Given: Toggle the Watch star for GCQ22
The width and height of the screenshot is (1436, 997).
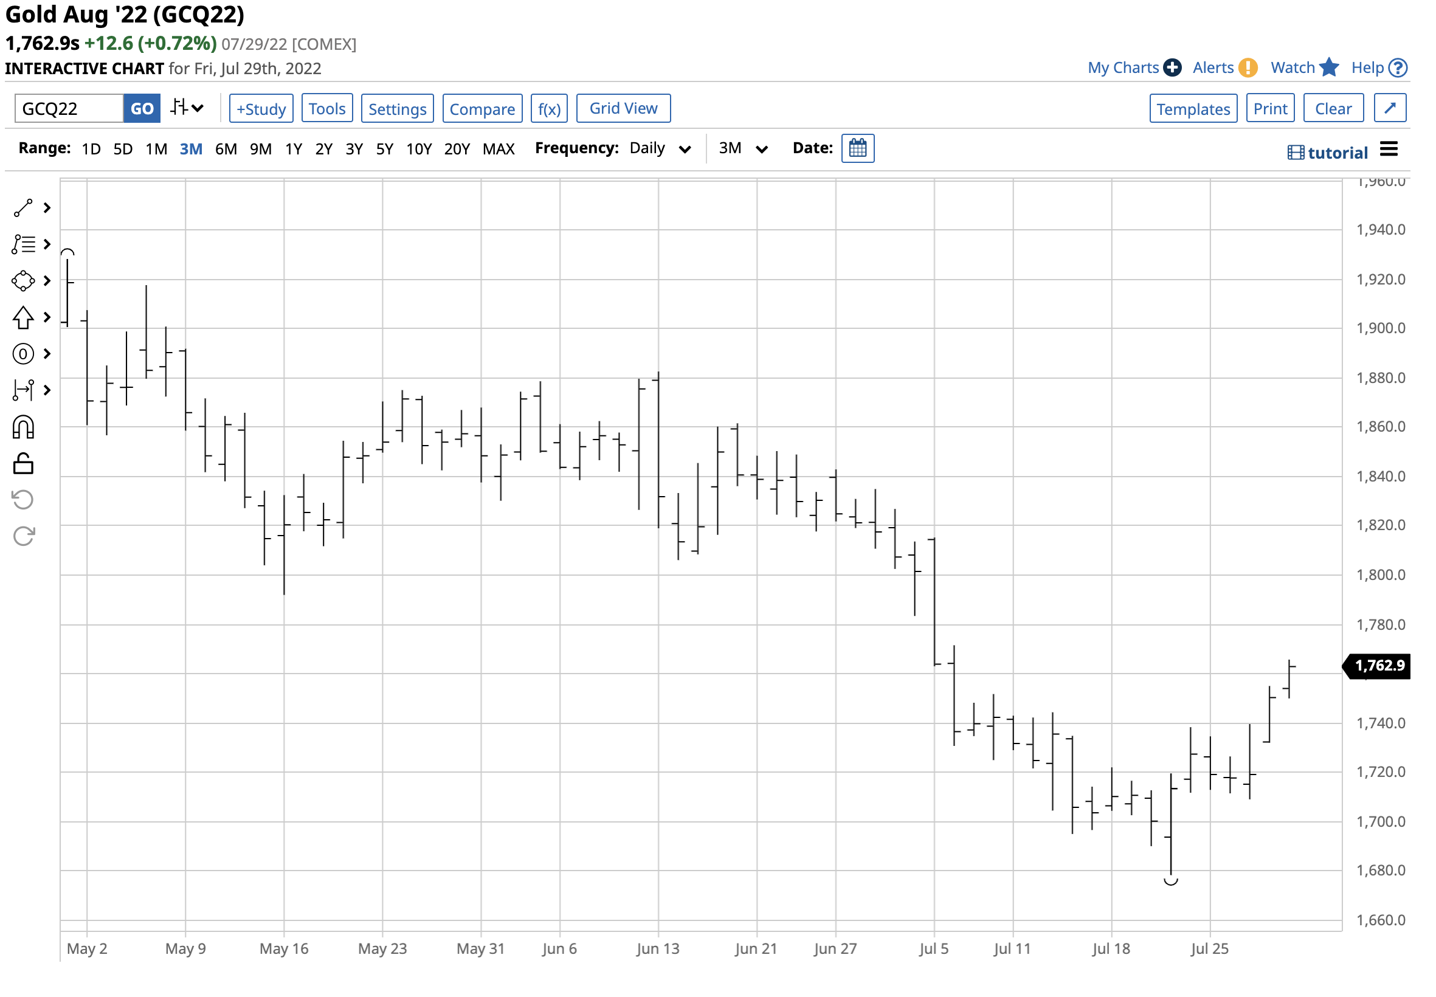Looking at the screenshot, I should coord(1328,67).
